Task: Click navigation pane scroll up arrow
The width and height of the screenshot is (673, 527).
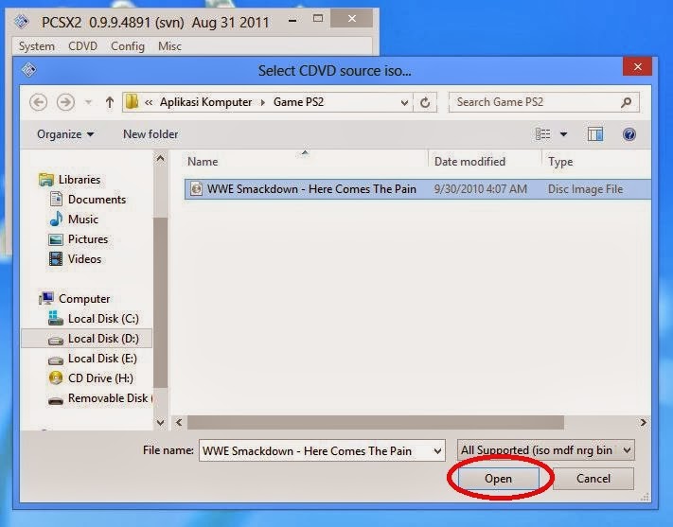Action: [161, 159]
